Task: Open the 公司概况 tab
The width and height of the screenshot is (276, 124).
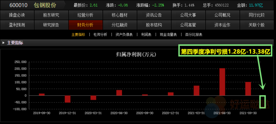Action: 222,15
